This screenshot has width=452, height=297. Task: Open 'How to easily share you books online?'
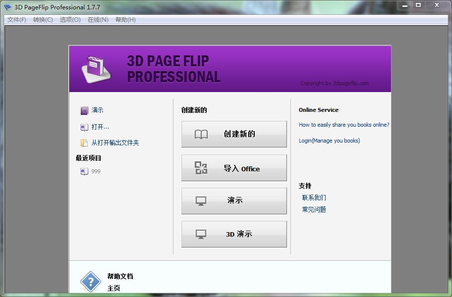[x=344, y=125]
